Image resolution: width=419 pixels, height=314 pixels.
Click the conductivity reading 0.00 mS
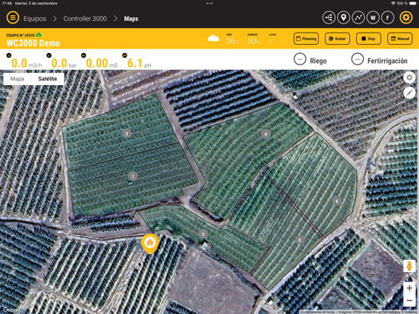coord(102,63)
